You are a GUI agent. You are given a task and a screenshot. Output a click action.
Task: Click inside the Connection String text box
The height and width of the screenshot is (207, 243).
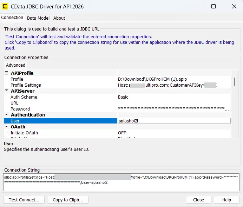coord(121,182)
